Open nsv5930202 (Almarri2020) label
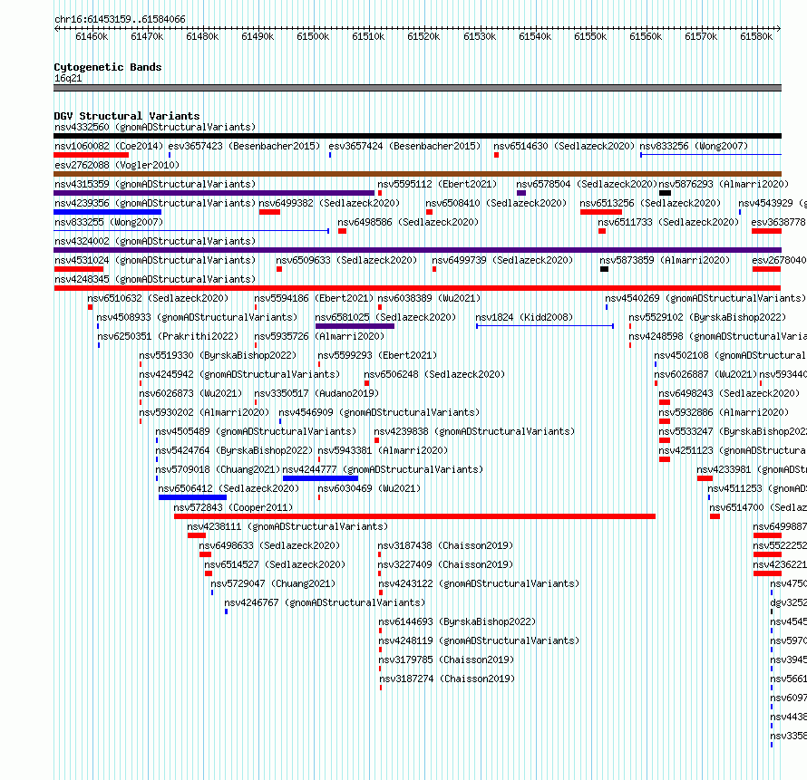Screen dimensions: 807x780 204,412
